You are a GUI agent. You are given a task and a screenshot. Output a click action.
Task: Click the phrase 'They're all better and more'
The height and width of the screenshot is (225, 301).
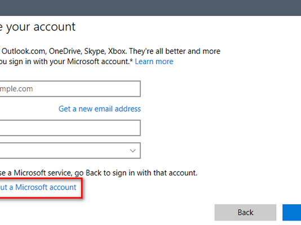pyautogui.click(x=175, y=51)
